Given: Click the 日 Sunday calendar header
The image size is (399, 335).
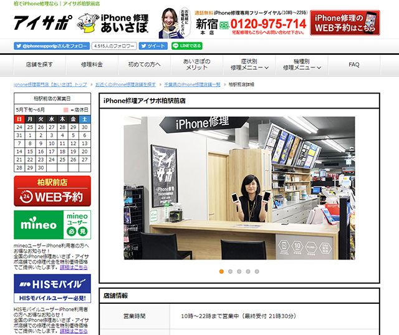Looking at the screenshot, I should (x=19, y=119).
